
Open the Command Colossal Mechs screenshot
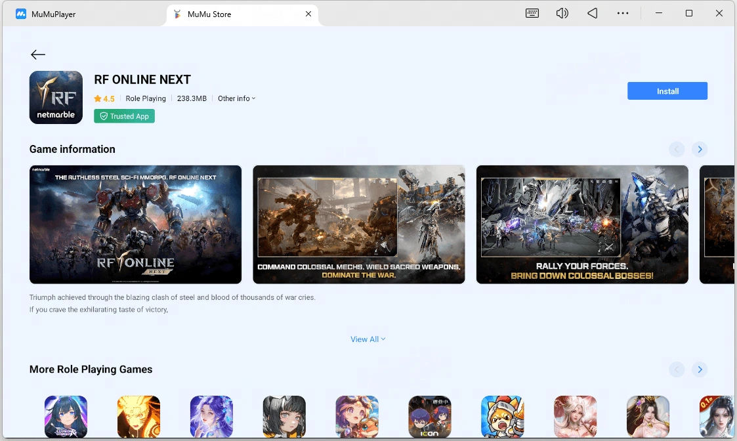click(x=358, y=224)
